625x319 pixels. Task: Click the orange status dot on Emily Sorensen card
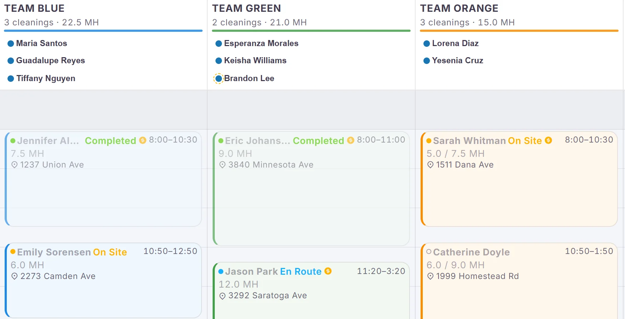click(x=13, y=251)
